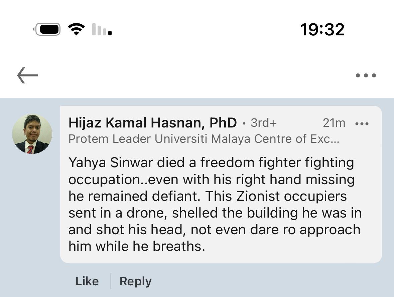The height and width of the screenshot is (297, 394).
Task: Go back using the left arrow
Action: point(28,75)
